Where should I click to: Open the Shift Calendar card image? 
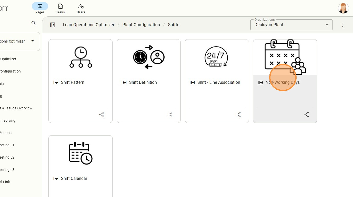[80, 153]
